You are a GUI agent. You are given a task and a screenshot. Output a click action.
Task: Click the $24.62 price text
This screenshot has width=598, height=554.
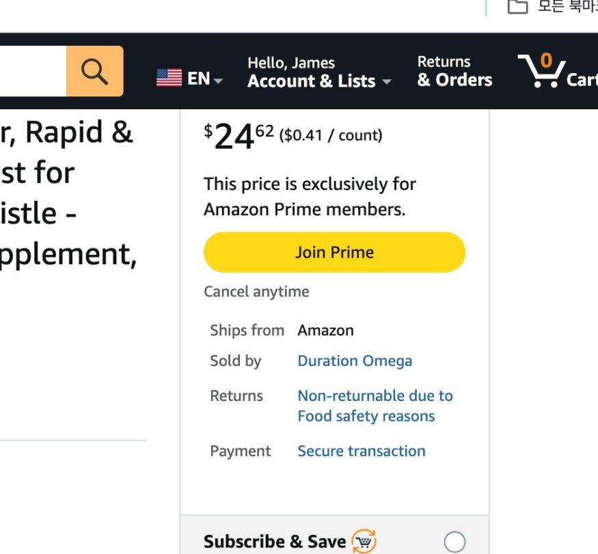(239, 135)
